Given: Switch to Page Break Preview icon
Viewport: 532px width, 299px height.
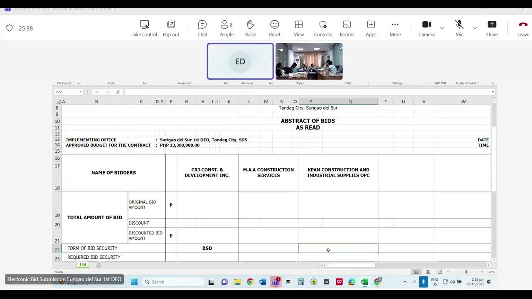Looking at the screenshot, I should 439,272.
